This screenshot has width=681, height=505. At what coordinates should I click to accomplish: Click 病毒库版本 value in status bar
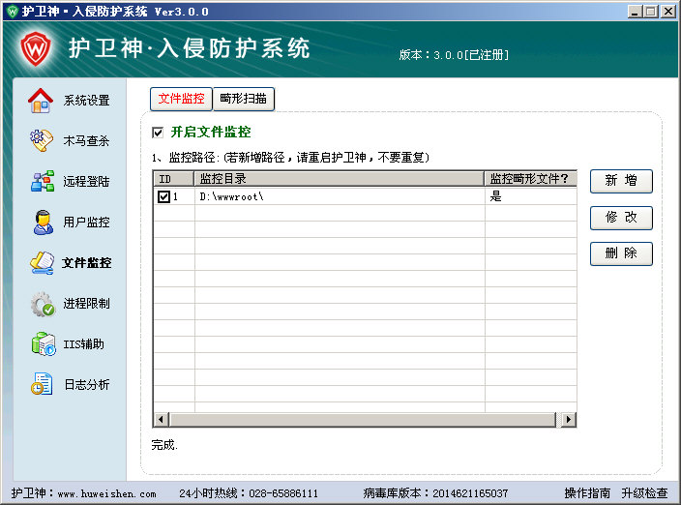[x=470, y=493]
